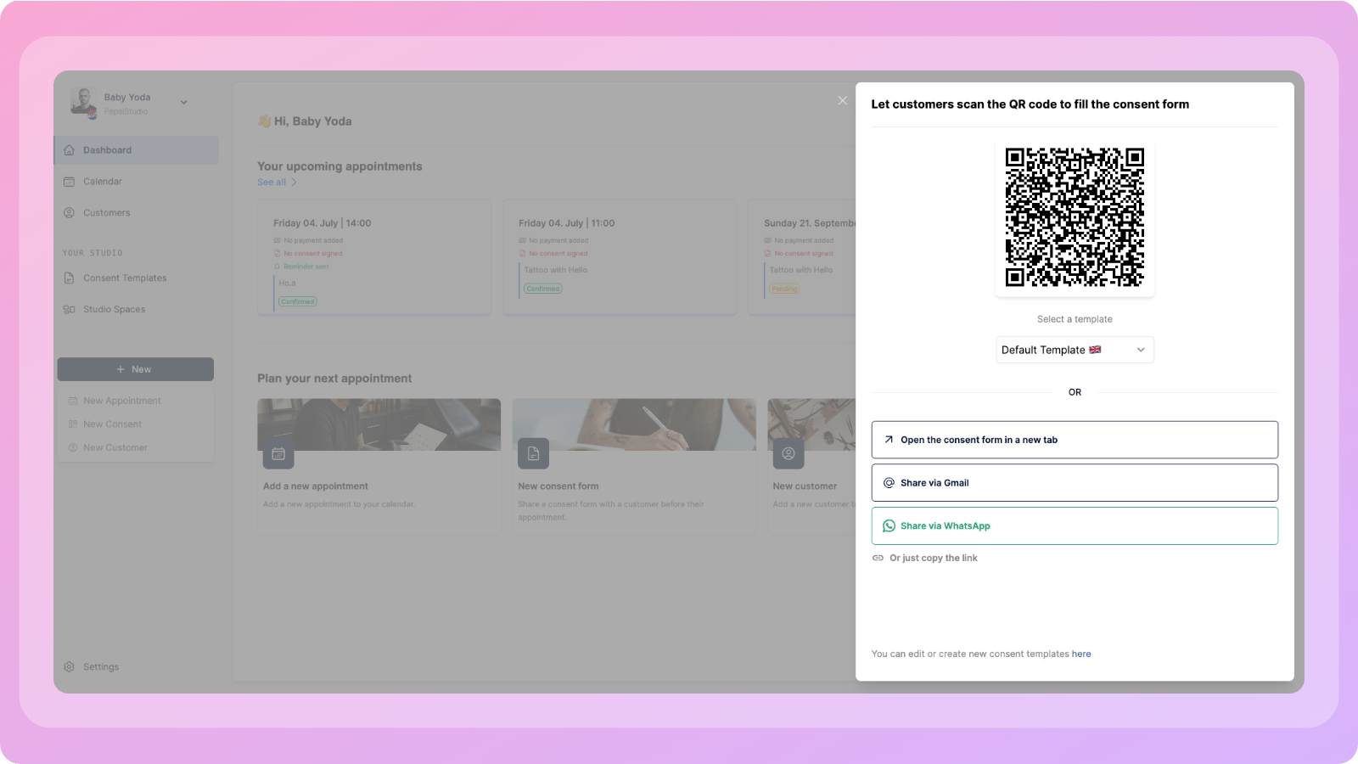Click the Confirmed badge on 14:00 appointment
Screen dimensions: 1358x764
click(x=298, y=302)
